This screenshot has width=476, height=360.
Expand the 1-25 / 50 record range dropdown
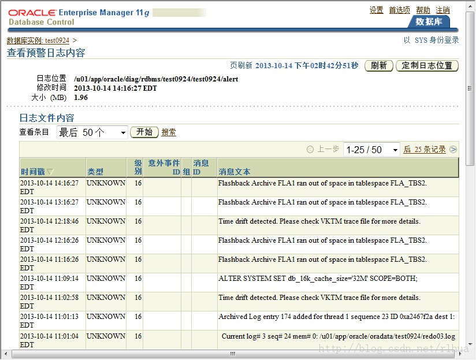371,150
